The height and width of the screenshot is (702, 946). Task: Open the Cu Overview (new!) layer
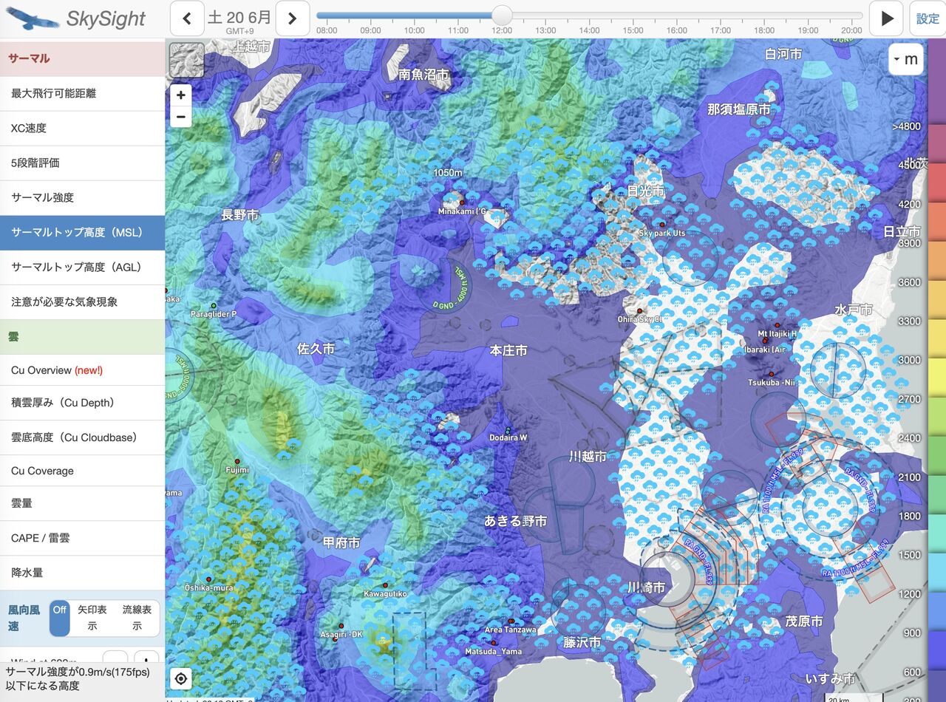pyautogui.click(x=82, y=370)
